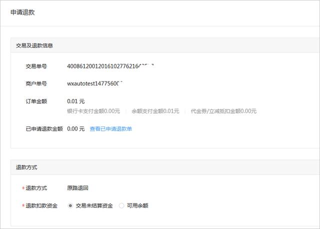Click the 退款扣款资金 field label
320x229 pixels.
click(x=41, y=205)
